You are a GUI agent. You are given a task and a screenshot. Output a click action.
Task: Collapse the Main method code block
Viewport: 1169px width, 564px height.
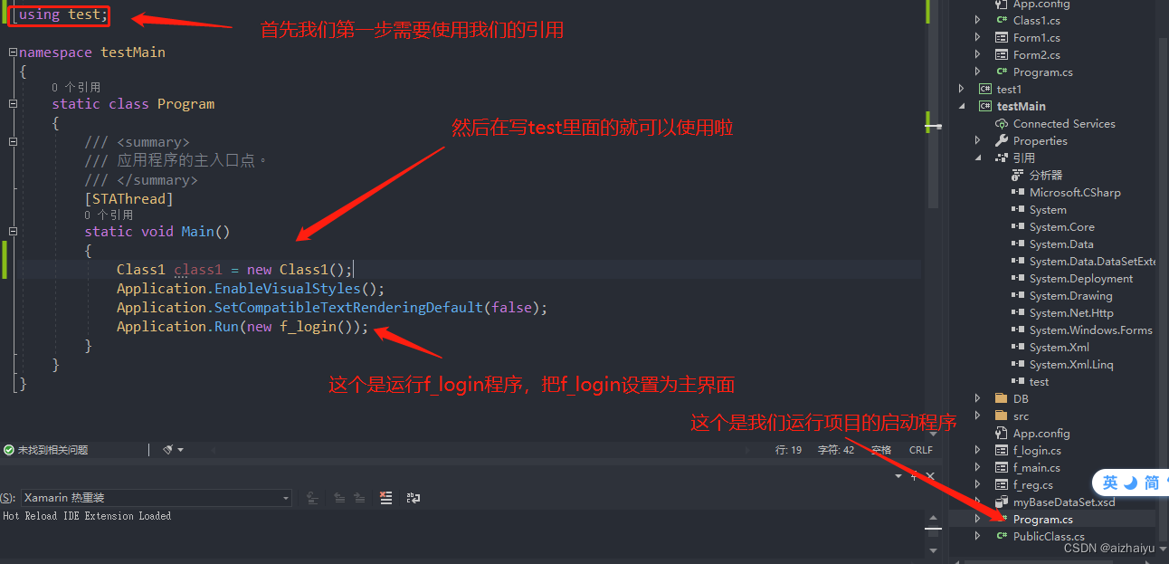coord(13,232)
